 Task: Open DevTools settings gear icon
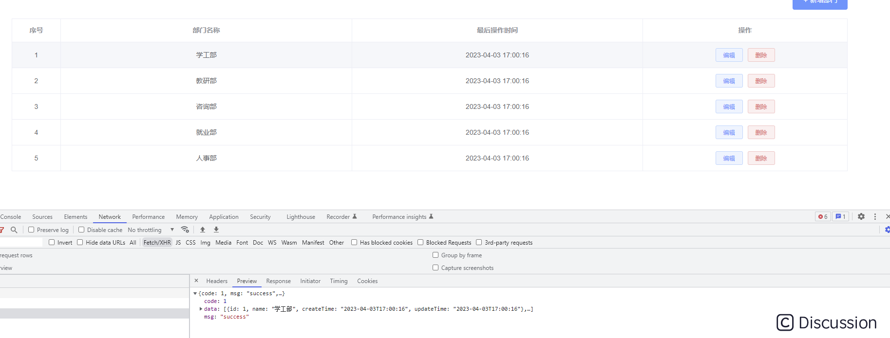(861, 217)
